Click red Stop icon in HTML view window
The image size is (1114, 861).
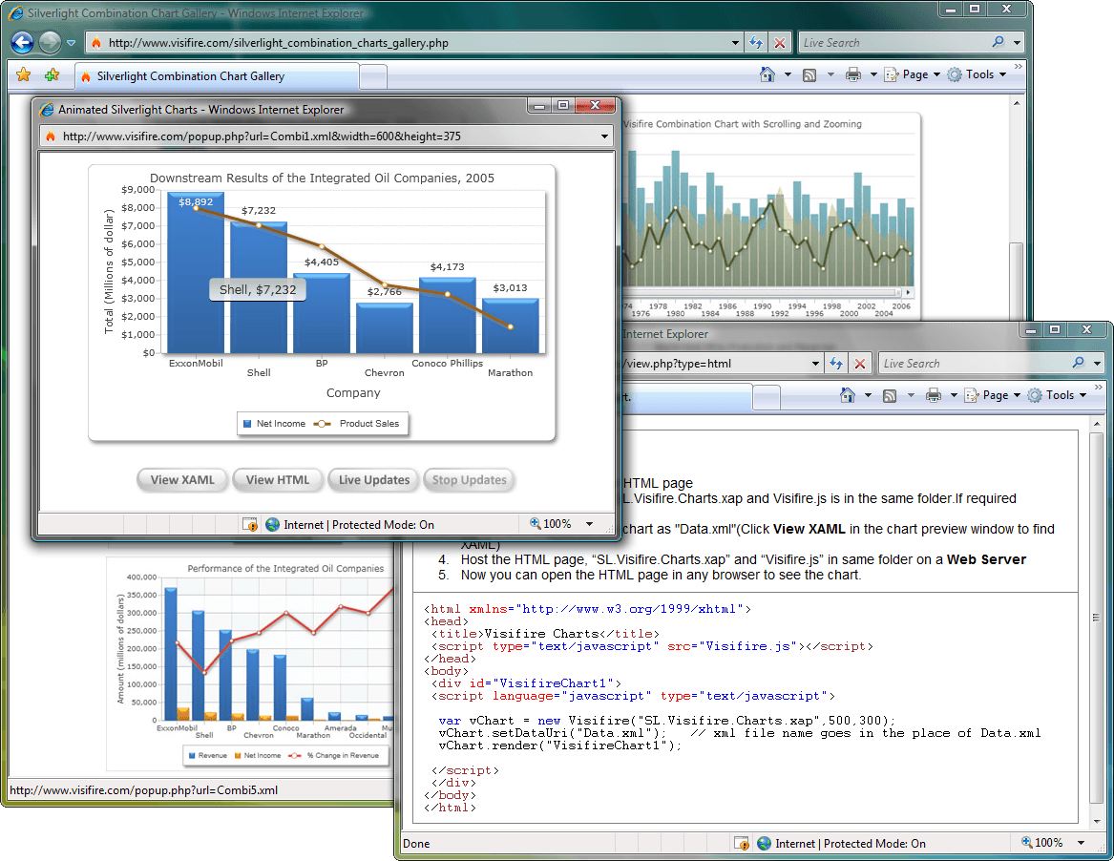point(860,364)
